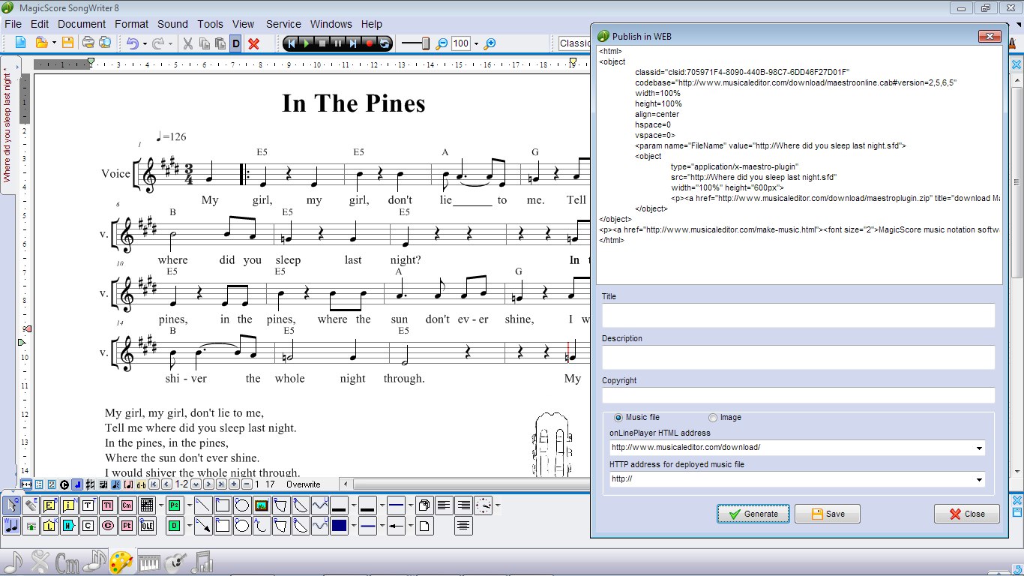1024x576 pixels.
Task: Click the align left text icon
Action: pos(443,505)
